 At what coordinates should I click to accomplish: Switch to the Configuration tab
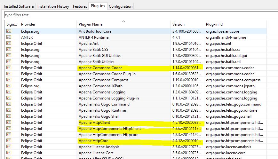121,6
